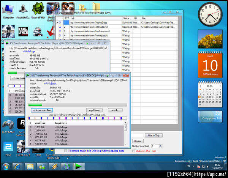The width and height of the screenshot is (228, 178).
Task: Open the taskbar clock showing 19:22
Action: point(217,167)
